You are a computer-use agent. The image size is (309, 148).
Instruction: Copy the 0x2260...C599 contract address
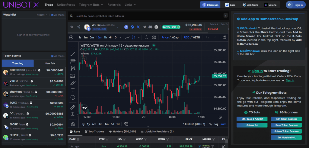(x=99, y=29)
